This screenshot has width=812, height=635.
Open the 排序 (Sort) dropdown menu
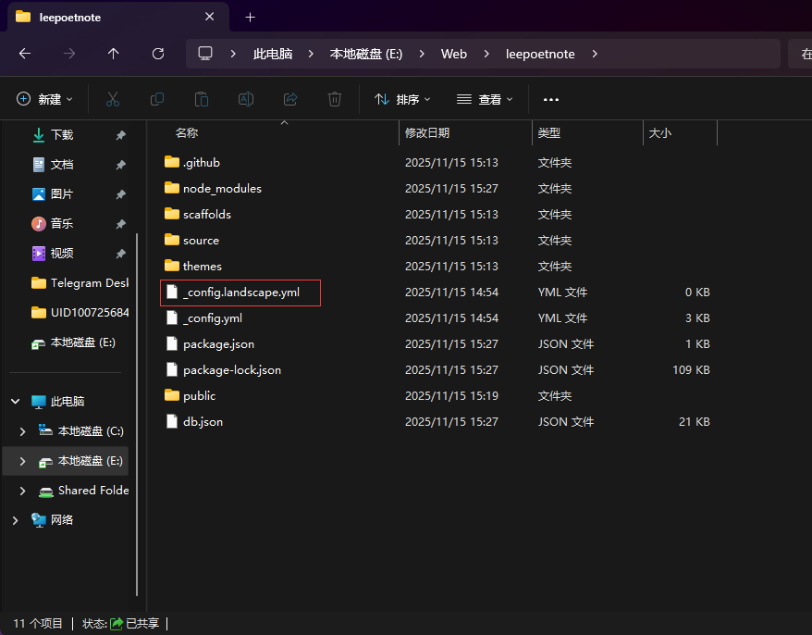coord(402,99)
